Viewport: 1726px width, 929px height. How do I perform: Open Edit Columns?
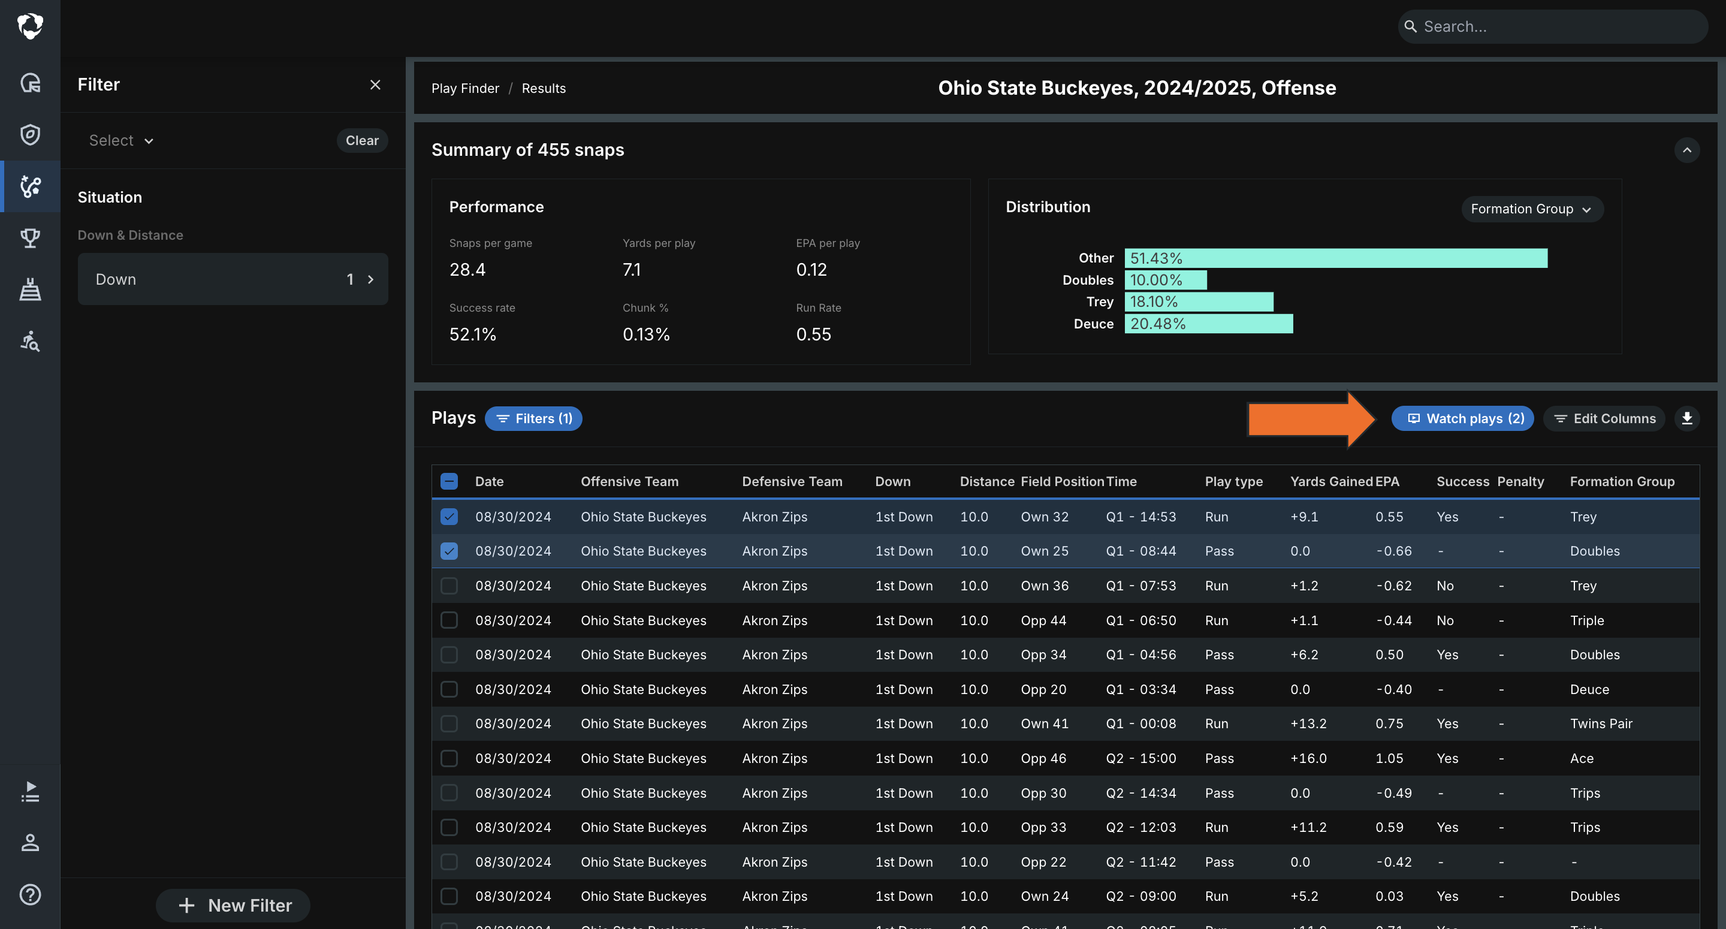[x=1604, y=418]
